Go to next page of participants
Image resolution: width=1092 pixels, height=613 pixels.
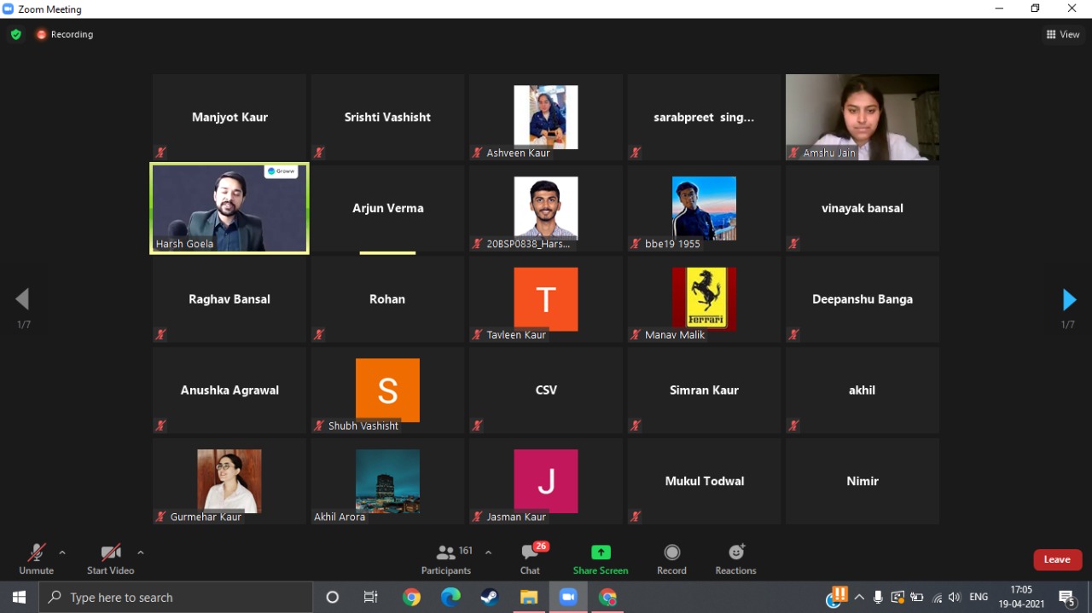(1069, 300)
